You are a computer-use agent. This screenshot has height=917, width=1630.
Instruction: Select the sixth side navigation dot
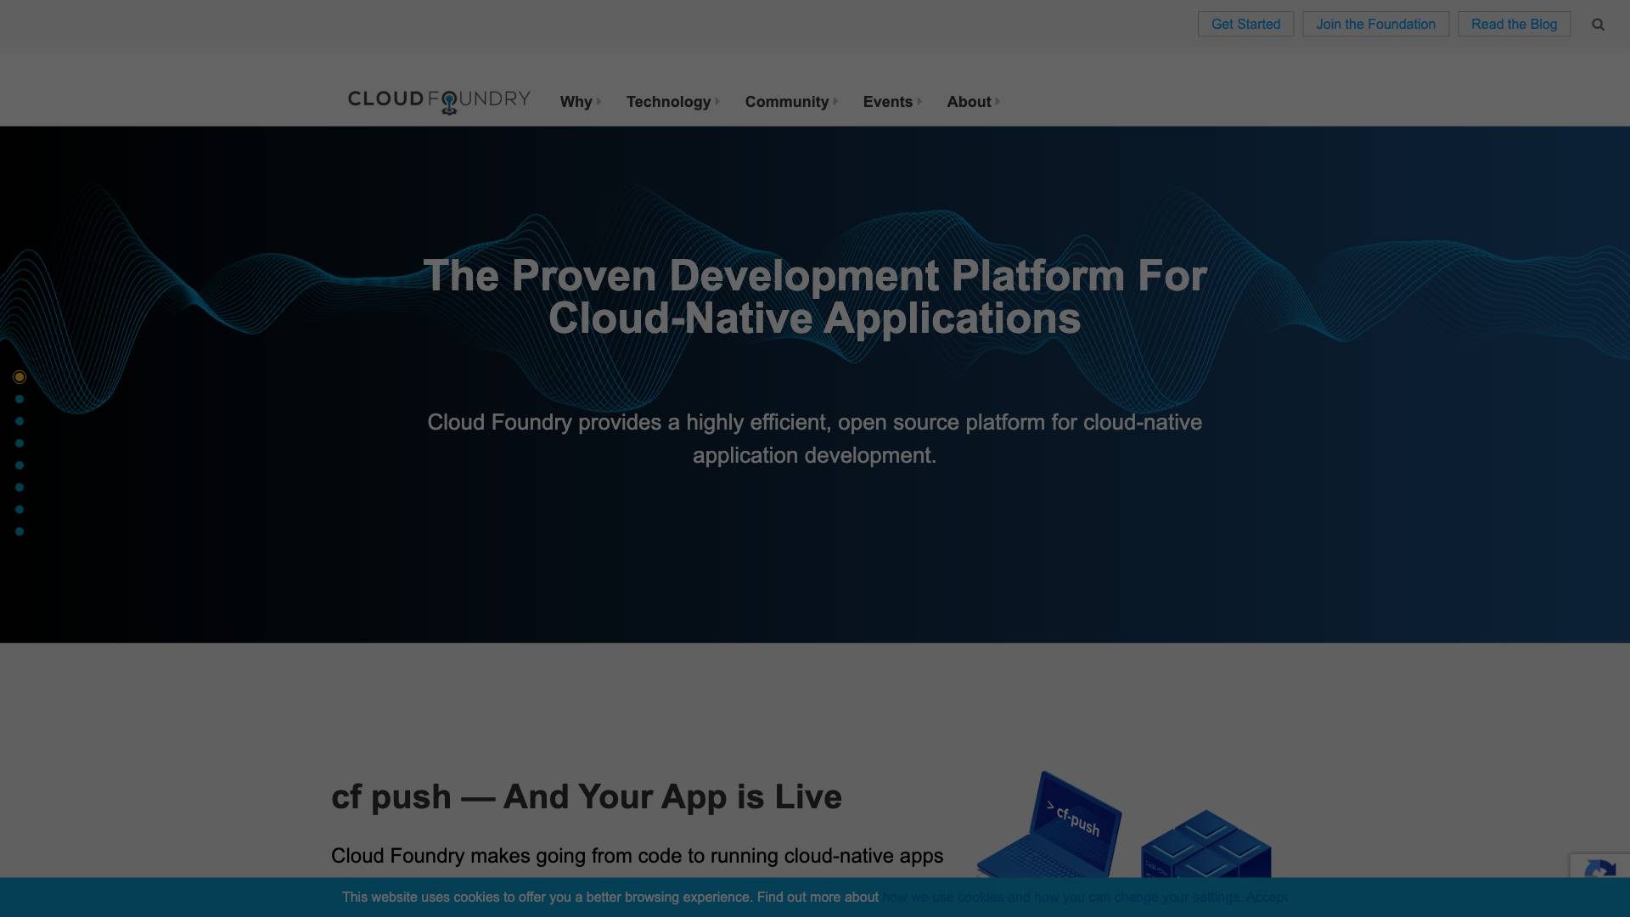[x=20, y=487]
